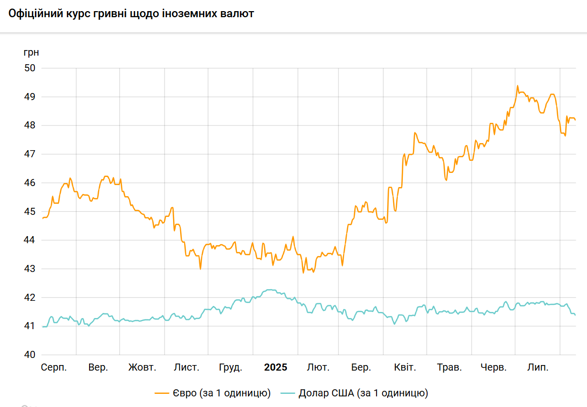Select the Трав. month label
The image size is (587, 407).
449,368
